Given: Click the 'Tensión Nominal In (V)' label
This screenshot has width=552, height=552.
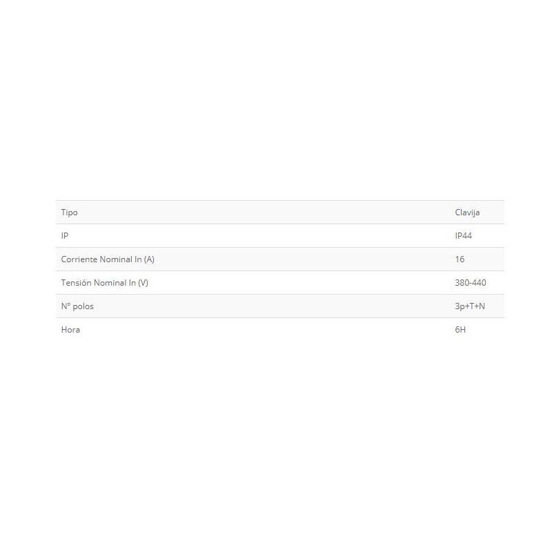Looking at the screenshot, I should [x=104, y=283].
